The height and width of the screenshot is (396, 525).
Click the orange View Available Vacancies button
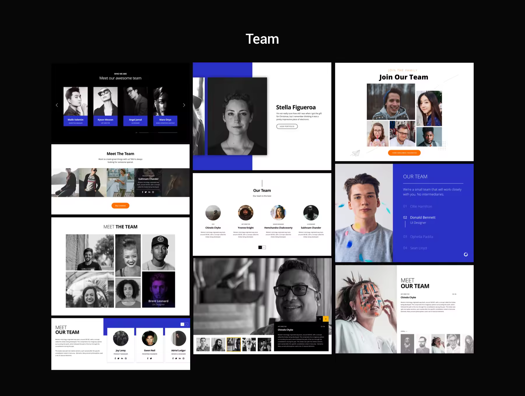pos(404,153)
